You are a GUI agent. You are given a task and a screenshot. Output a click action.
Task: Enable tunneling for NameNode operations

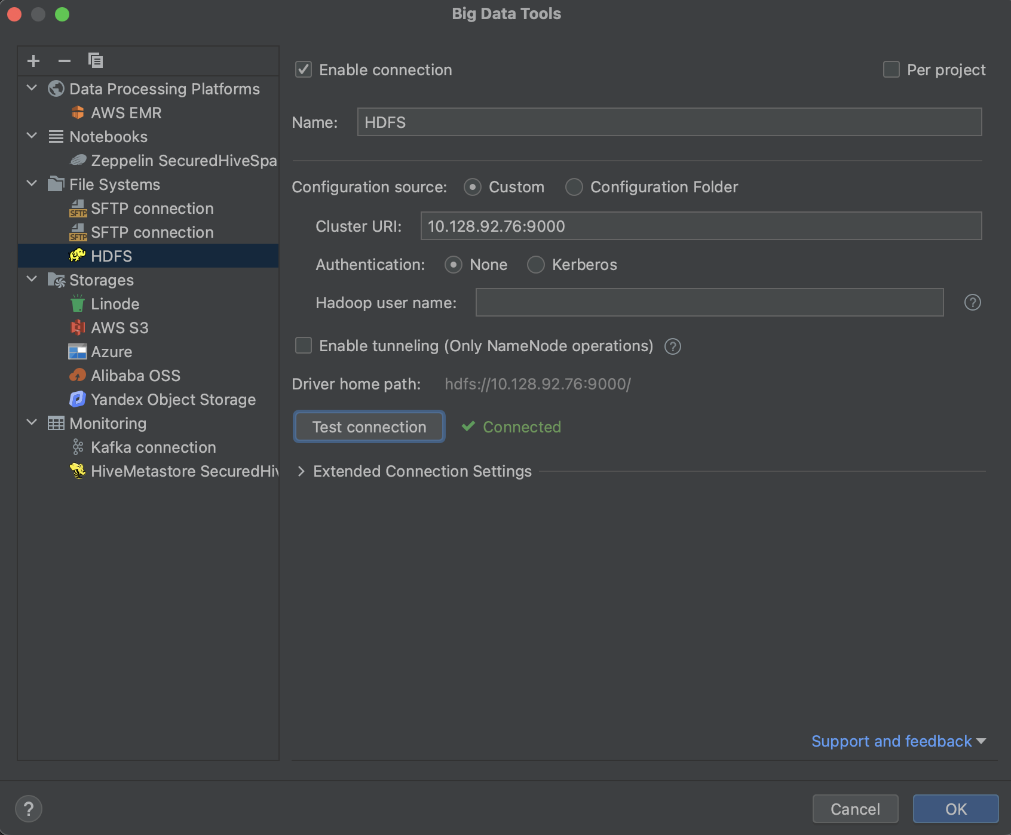304,345
